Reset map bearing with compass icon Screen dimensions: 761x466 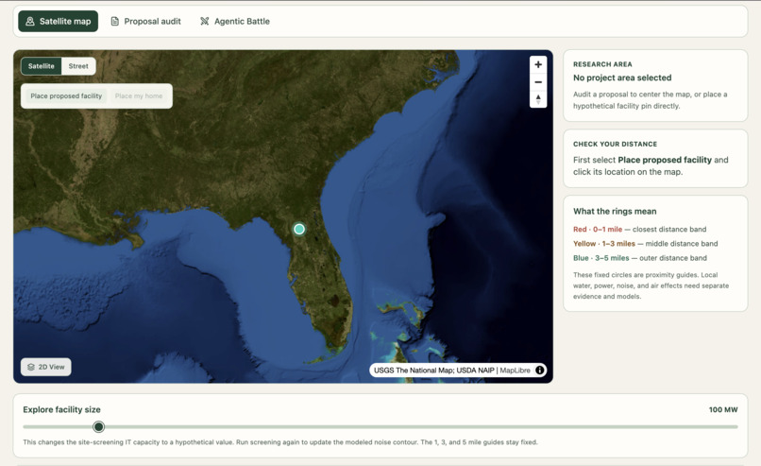point(538,99)
